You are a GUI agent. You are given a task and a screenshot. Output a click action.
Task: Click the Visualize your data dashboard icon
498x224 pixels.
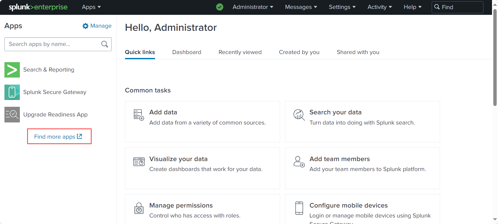click(139, 162)
